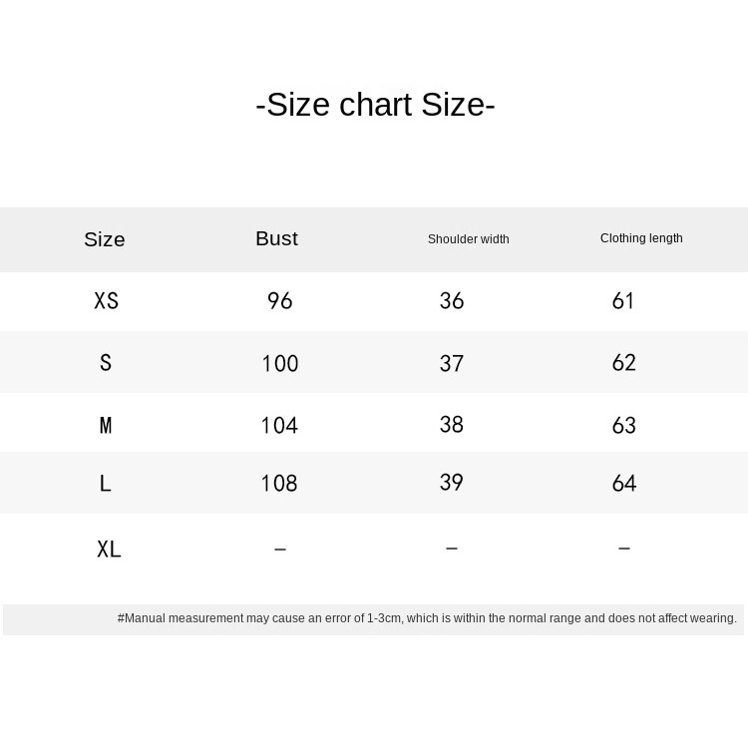
Task: Select clothing length value 64
Action: click(624, 484)
